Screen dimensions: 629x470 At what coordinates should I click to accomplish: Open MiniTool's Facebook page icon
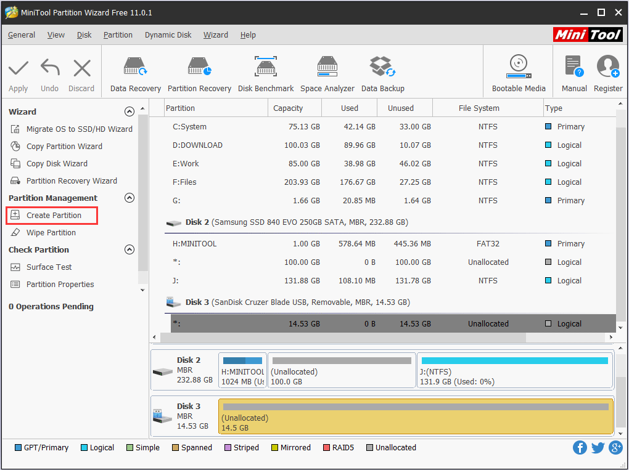(580, 447)
